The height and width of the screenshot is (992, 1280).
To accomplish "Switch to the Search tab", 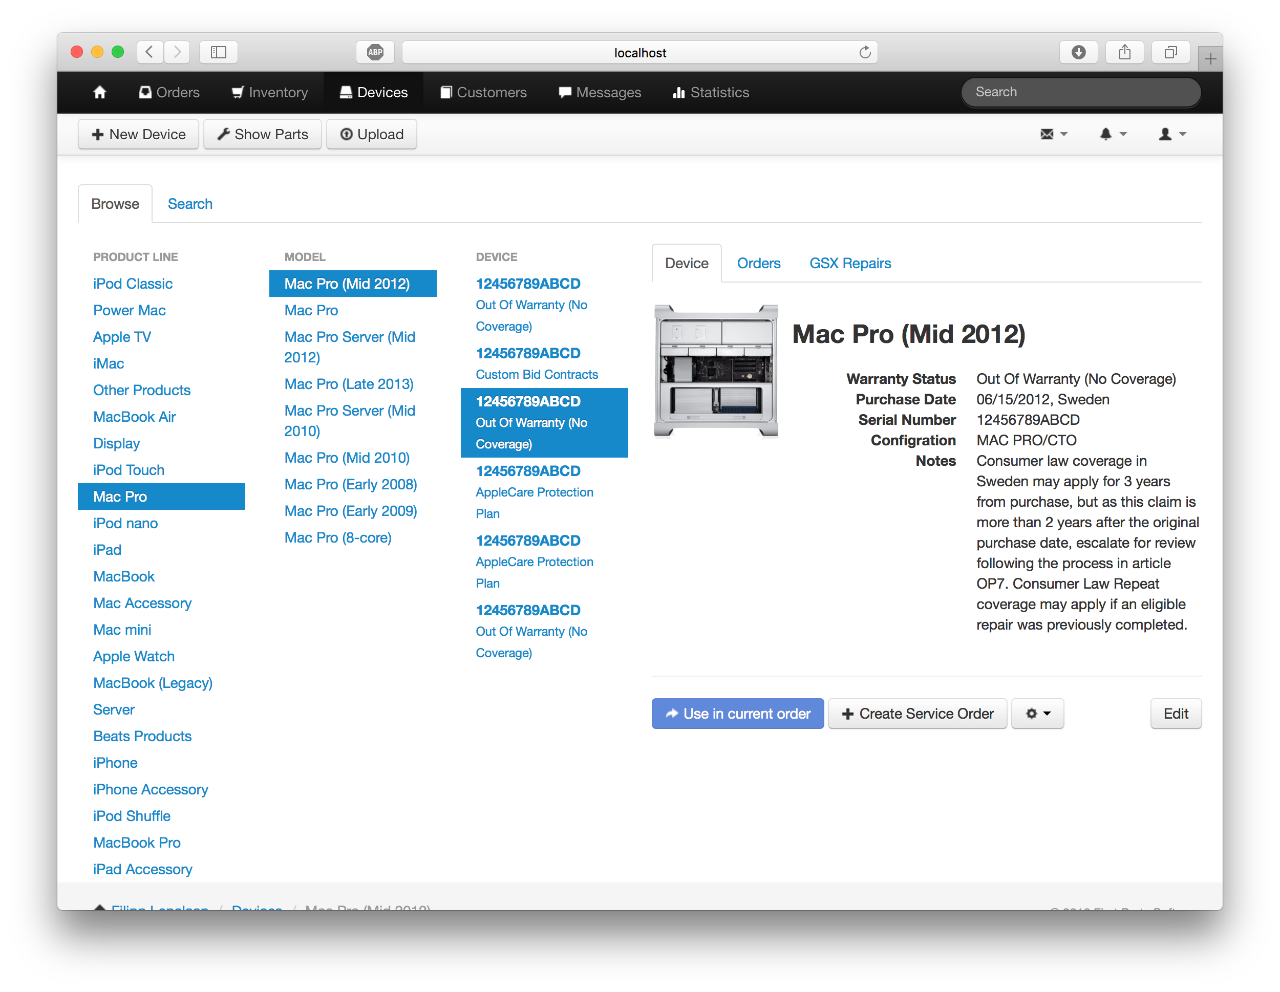I will click(190, 204).
